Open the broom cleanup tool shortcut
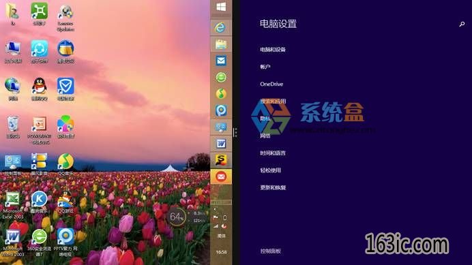 65,52
